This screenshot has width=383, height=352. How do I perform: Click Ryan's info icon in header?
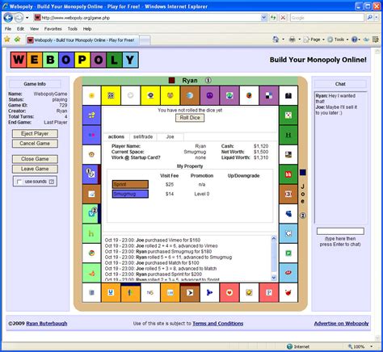(x=208, y=80)
